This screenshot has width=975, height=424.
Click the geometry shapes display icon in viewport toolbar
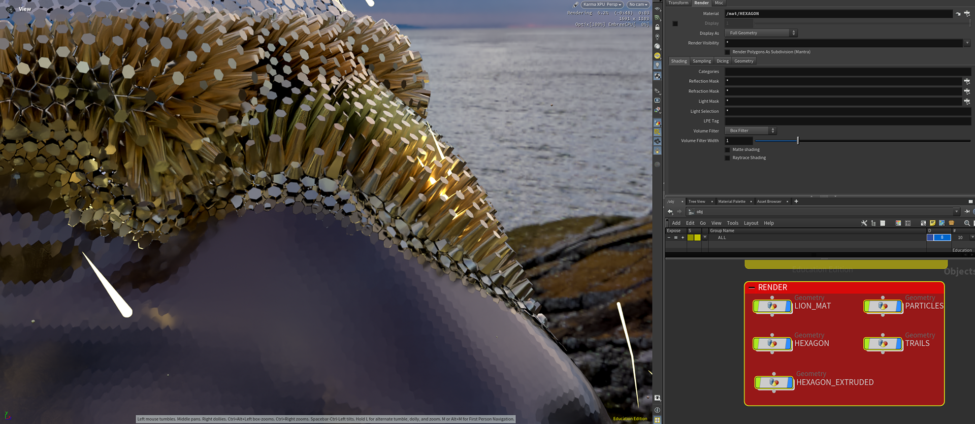pos(657,123)
